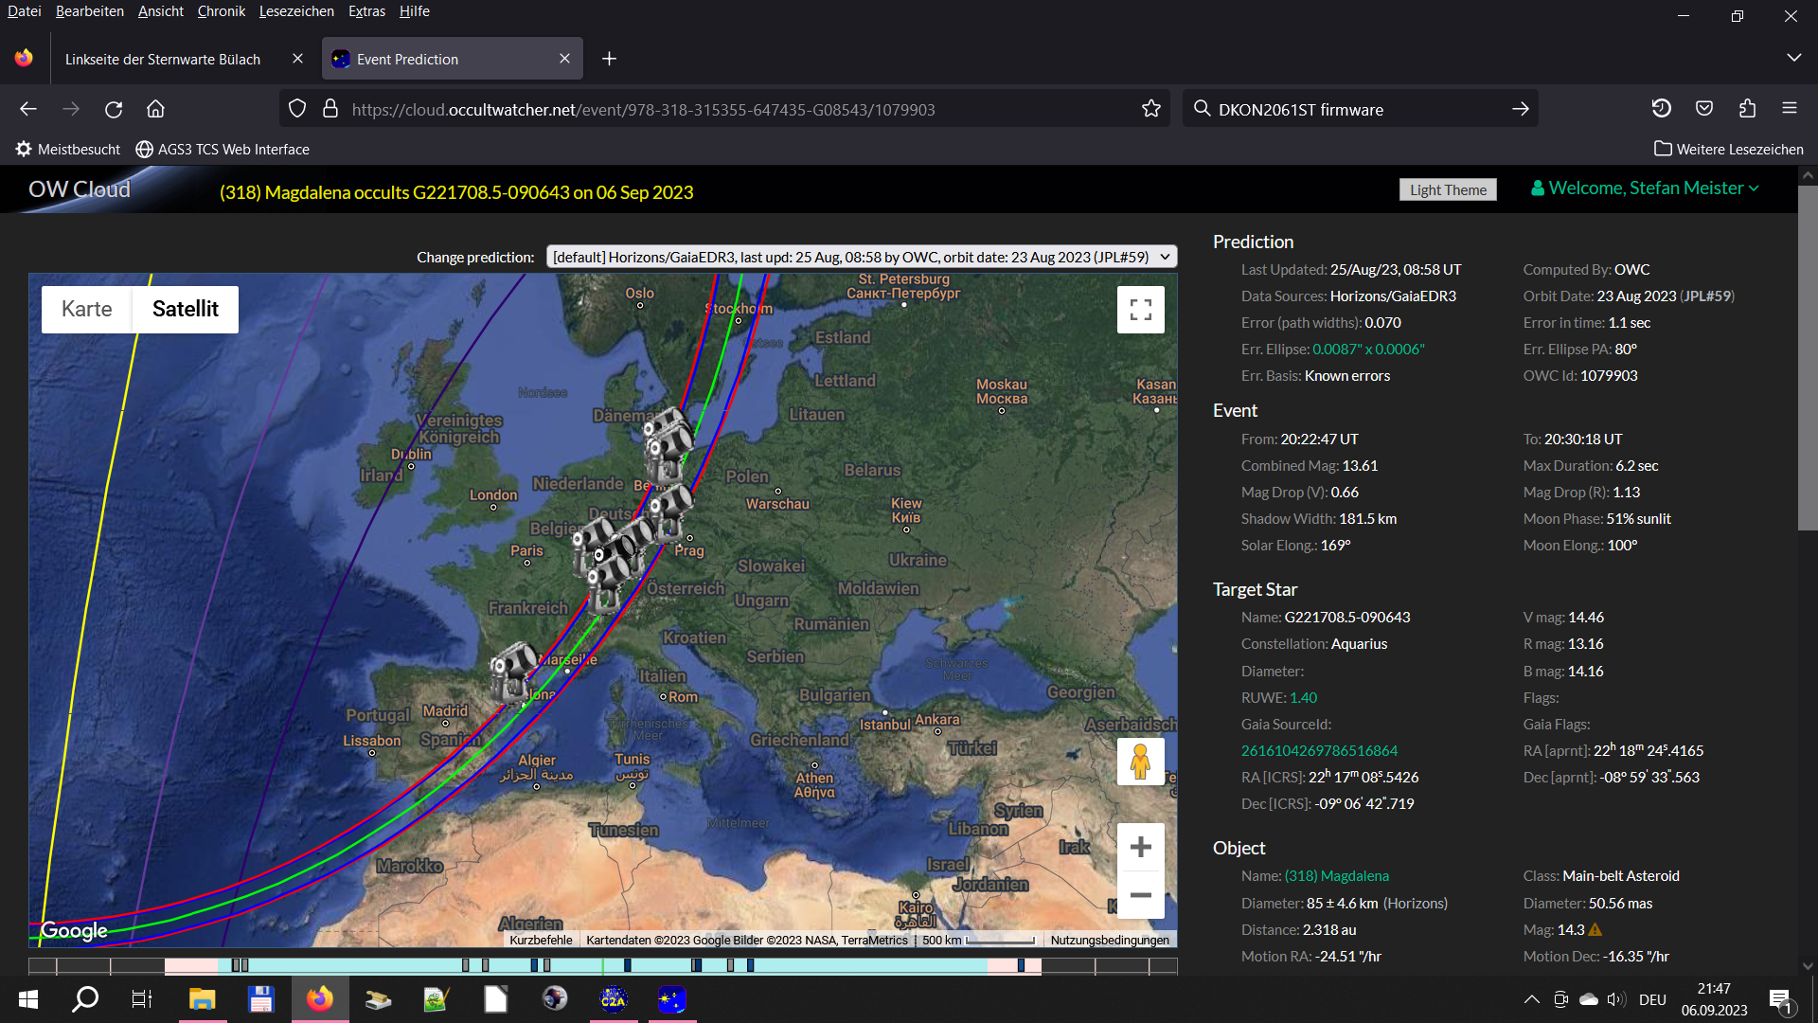Screen dimensions: 1818x1023
Task: Reload the page with the refresh icon
Action: click(x=114, y=109)
